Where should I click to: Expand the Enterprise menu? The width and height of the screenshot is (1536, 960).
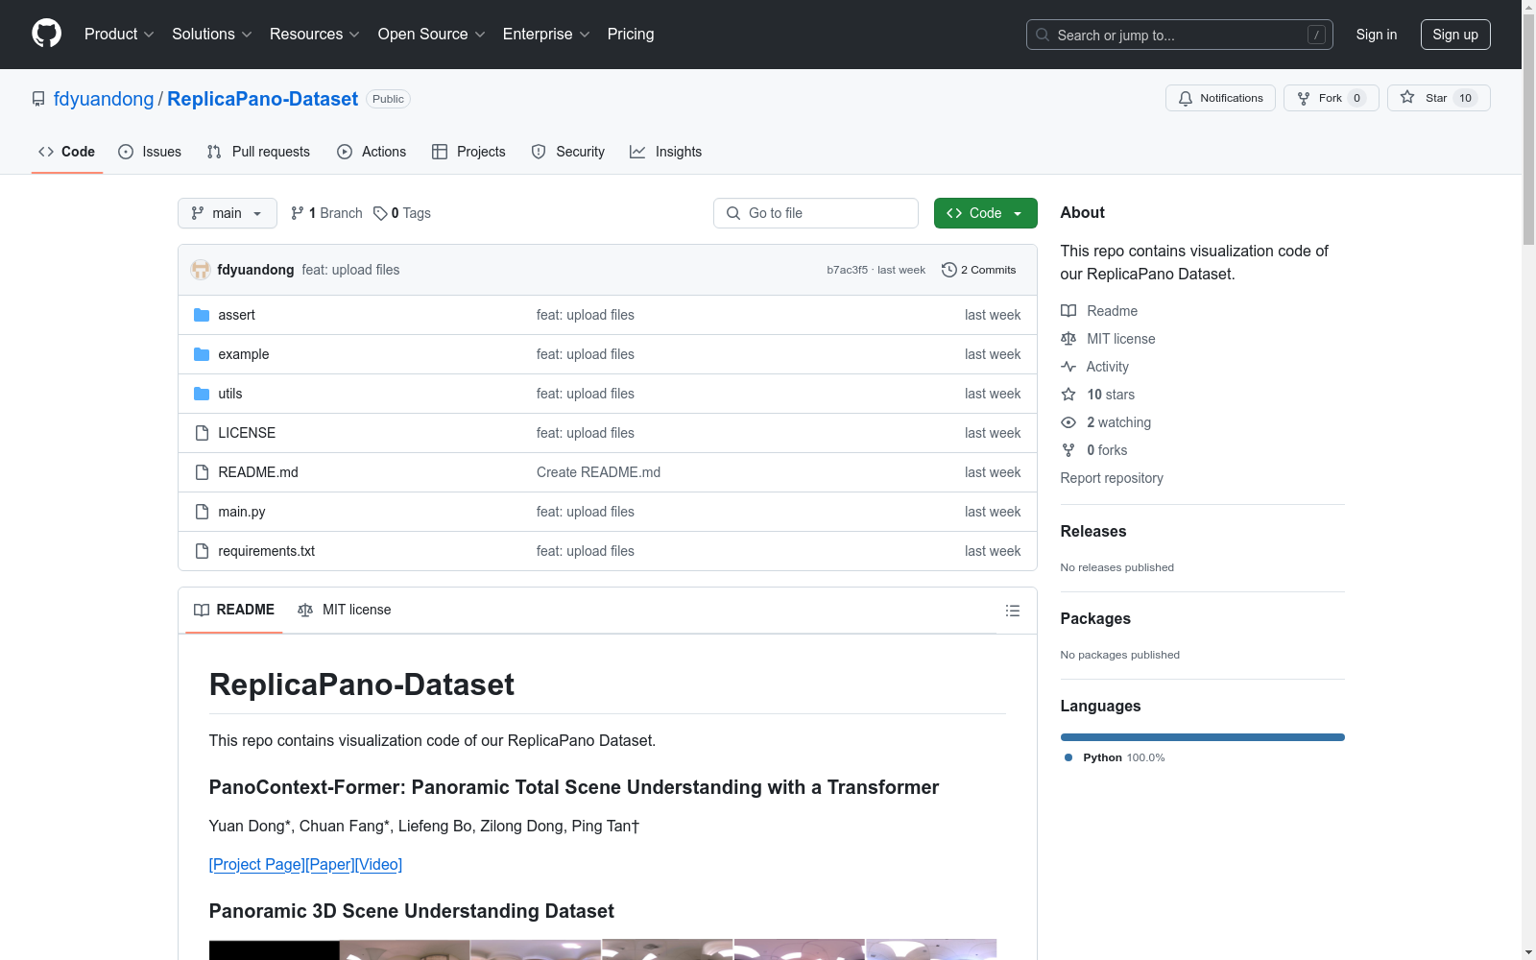546,35
